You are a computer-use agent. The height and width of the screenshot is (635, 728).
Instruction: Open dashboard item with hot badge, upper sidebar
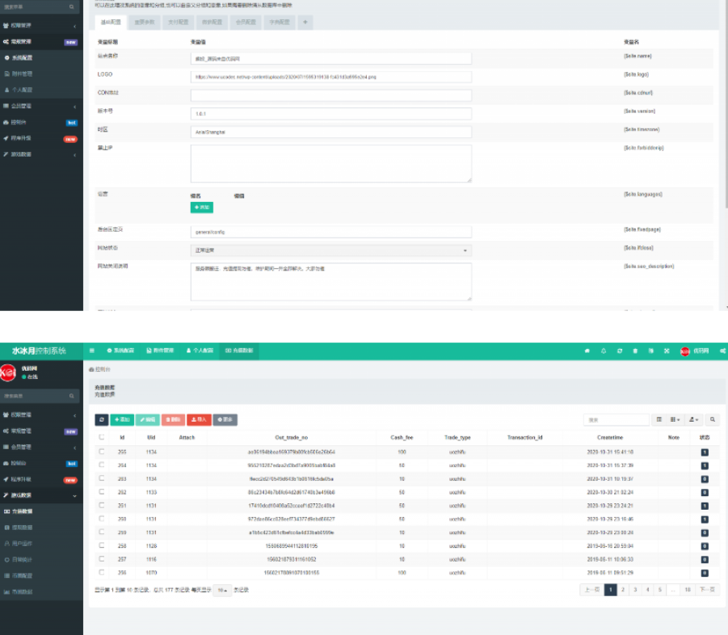pos(41,123)
